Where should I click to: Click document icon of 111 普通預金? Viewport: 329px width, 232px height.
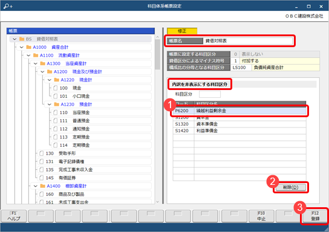point(56,121)
